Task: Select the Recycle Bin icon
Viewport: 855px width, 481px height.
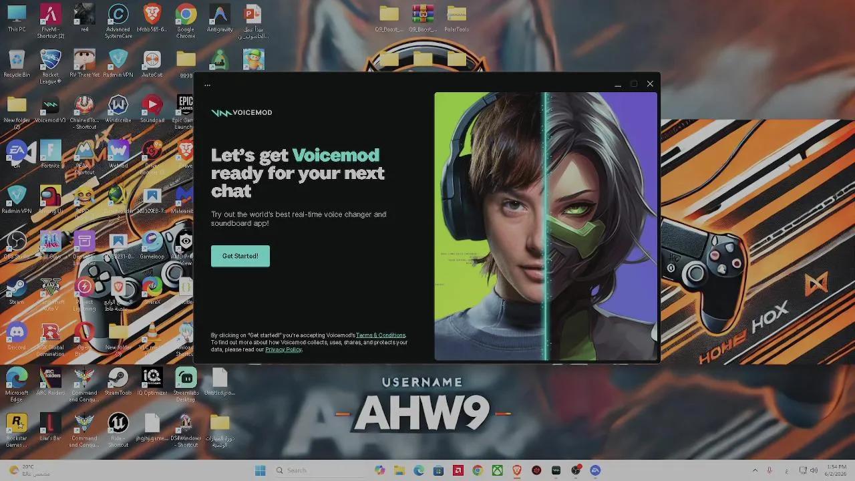Action: 17,64
